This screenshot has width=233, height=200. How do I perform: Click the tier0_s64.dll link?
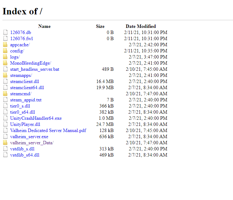point(22,112)
